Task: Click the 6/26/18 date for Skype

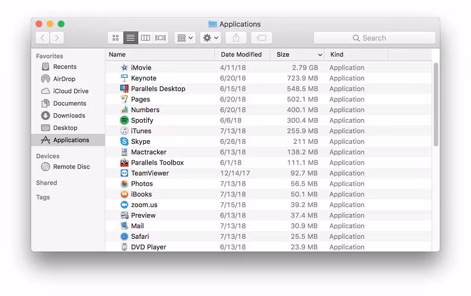Action: (233, 142)
